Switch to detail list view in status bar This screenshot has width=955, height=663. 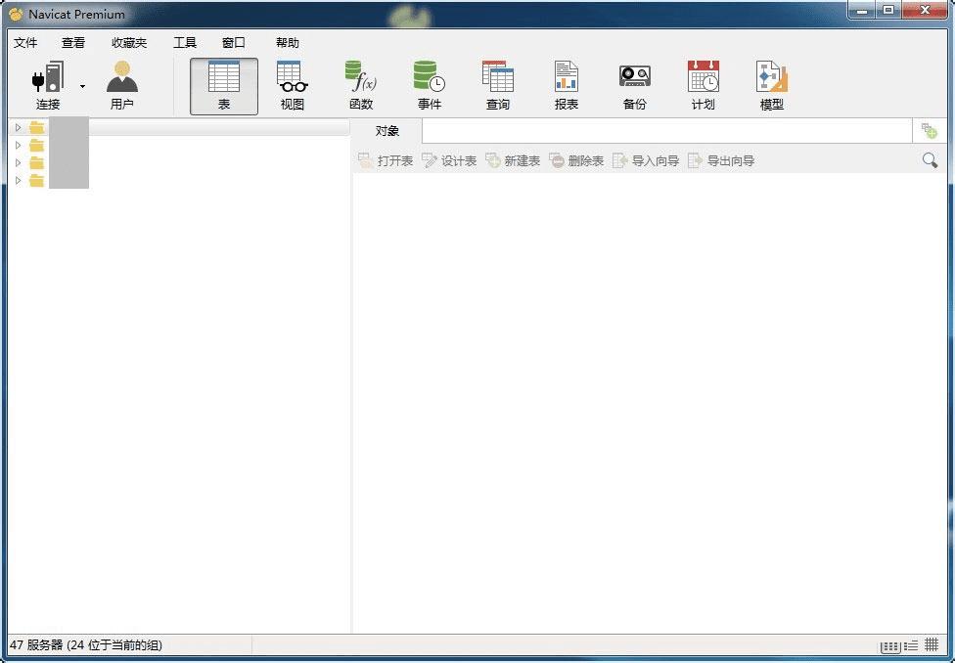coord(911,646)
